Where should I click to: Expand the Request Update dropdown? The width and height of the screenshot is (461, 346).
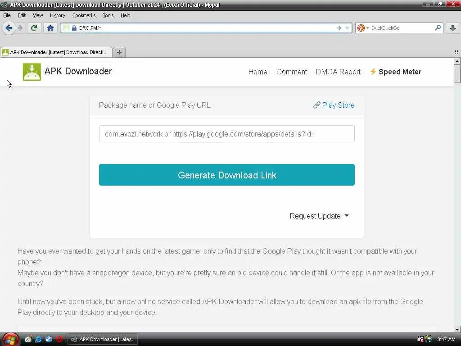pos(319,216)
